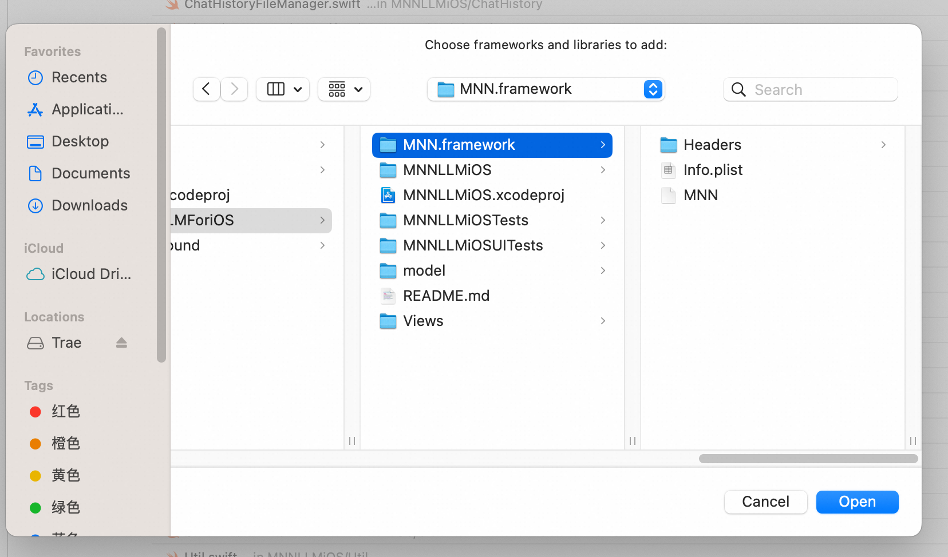948x557 pixels.
Task: Click Open to add the framework
Action: point(858,502)
